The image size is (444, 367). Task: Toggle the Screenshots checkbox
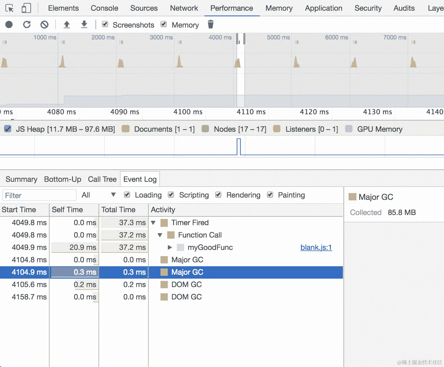(x=105, y=24)
